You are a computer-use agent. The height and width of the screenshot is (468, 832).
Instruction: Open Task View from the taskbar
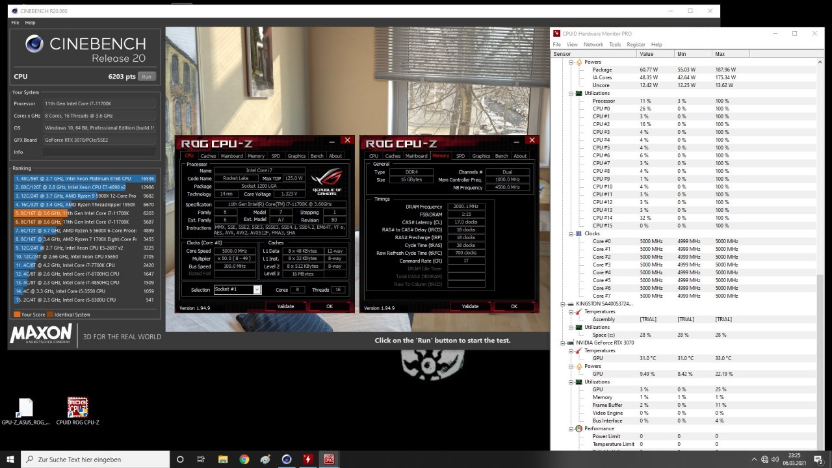pos(201,459)
